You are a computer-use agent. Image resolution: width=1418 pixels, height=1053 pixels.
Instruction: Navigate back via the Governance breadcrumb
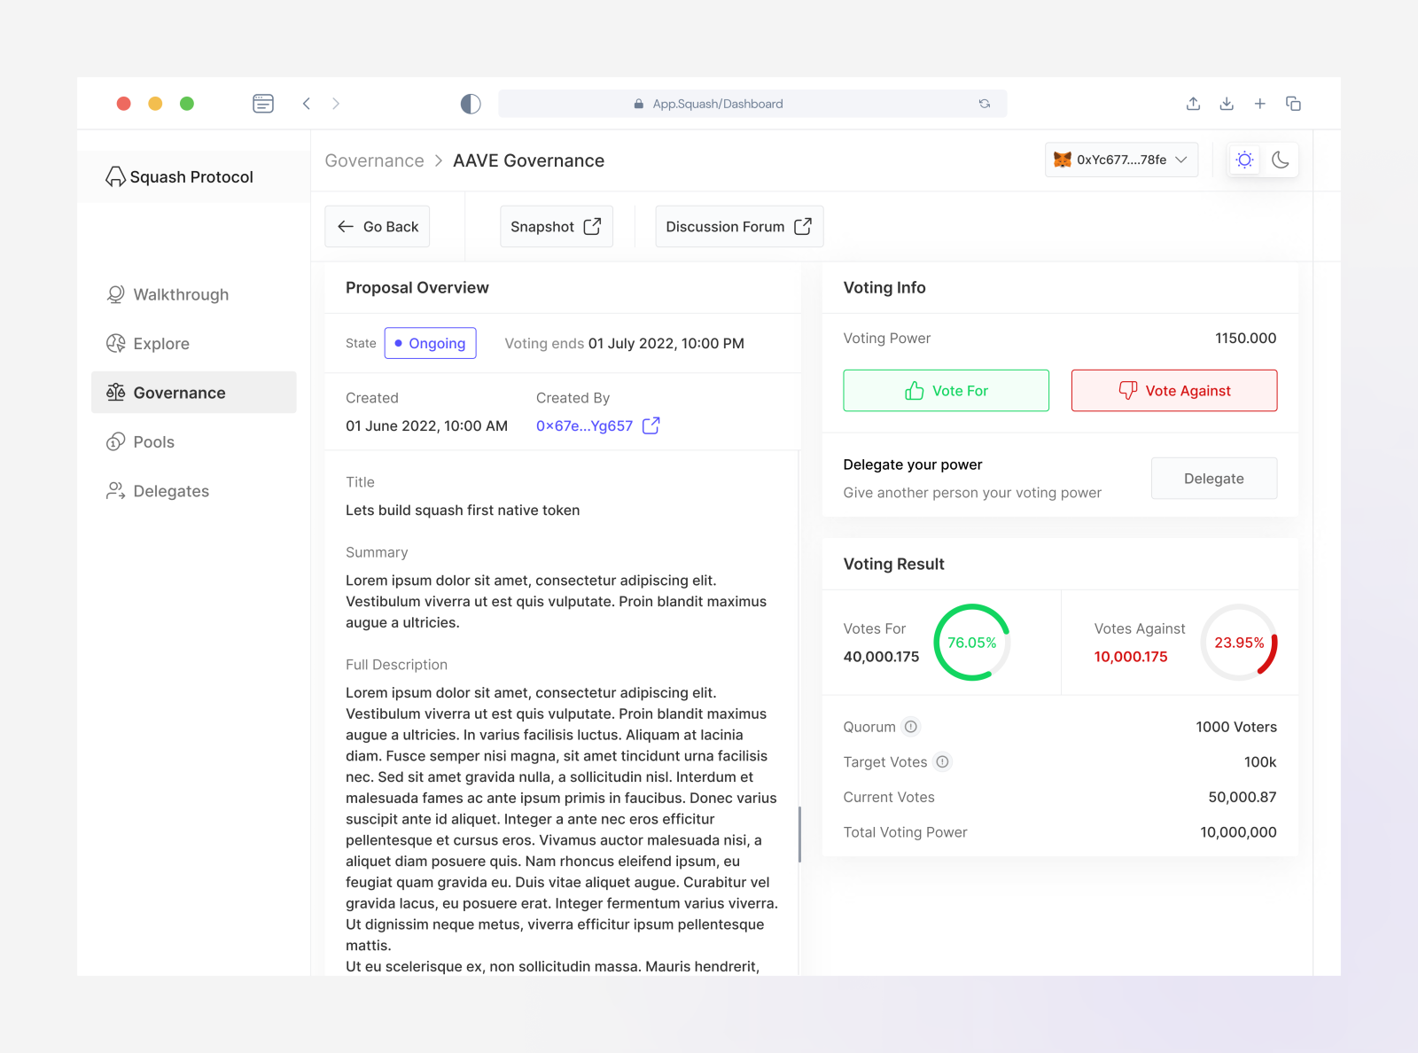pos(374,160)
